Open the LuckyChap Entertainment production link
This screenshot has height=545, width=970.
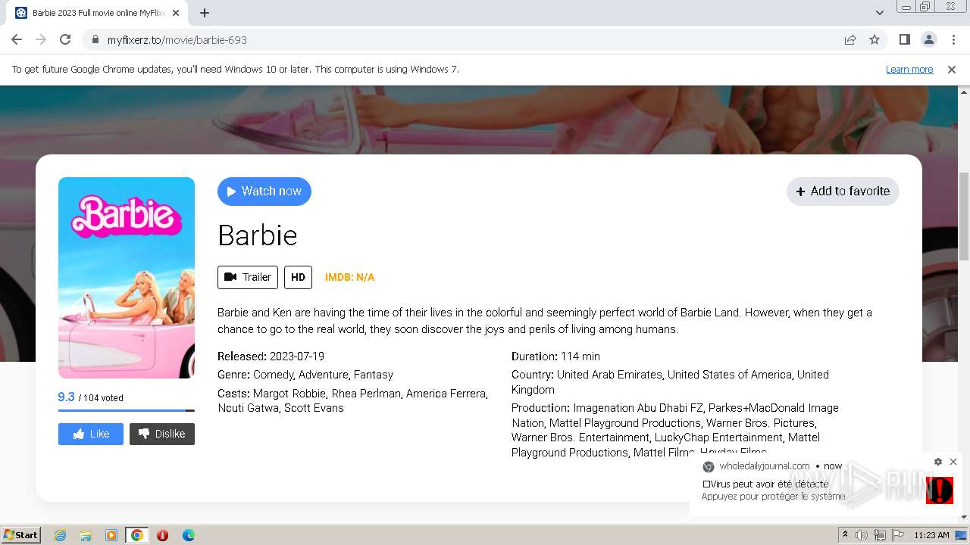(718, 438)
